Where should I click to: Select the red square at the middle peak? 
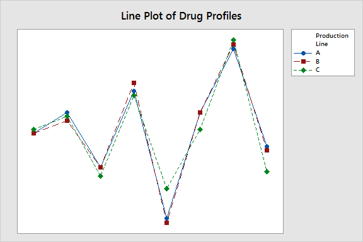134,83
